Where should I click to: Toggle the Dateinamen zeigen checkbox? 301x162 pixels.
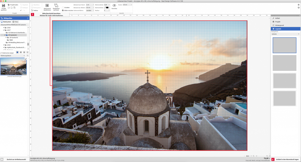(x=1, y=53)
